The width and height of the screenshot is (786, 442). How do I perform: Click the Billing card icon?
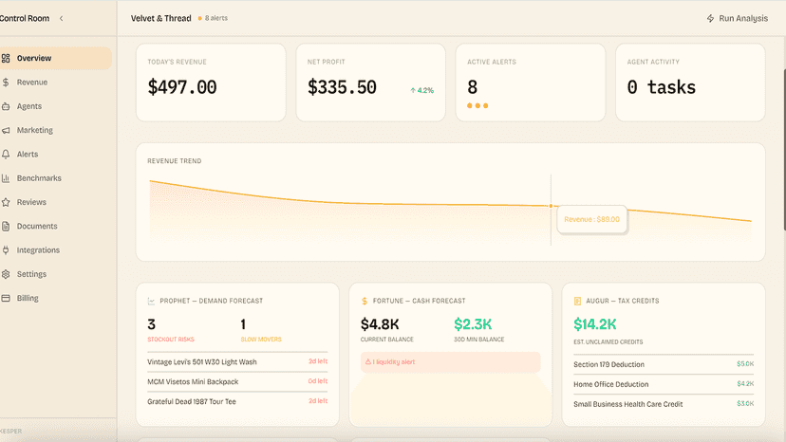point(6,298)
